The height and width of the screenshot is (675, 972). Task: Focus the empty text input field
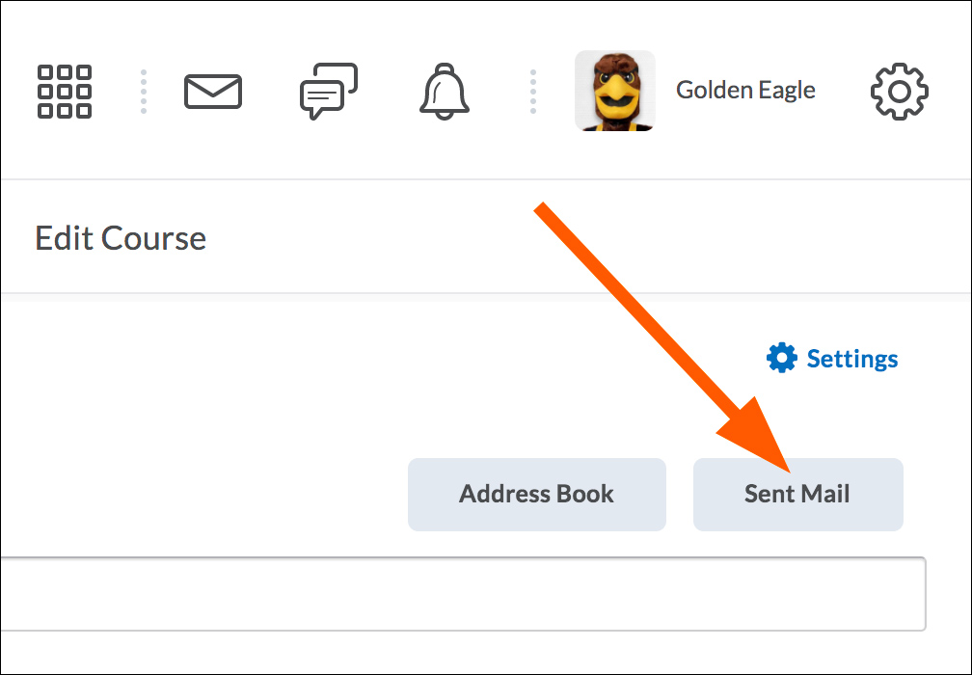coord(463,593)
